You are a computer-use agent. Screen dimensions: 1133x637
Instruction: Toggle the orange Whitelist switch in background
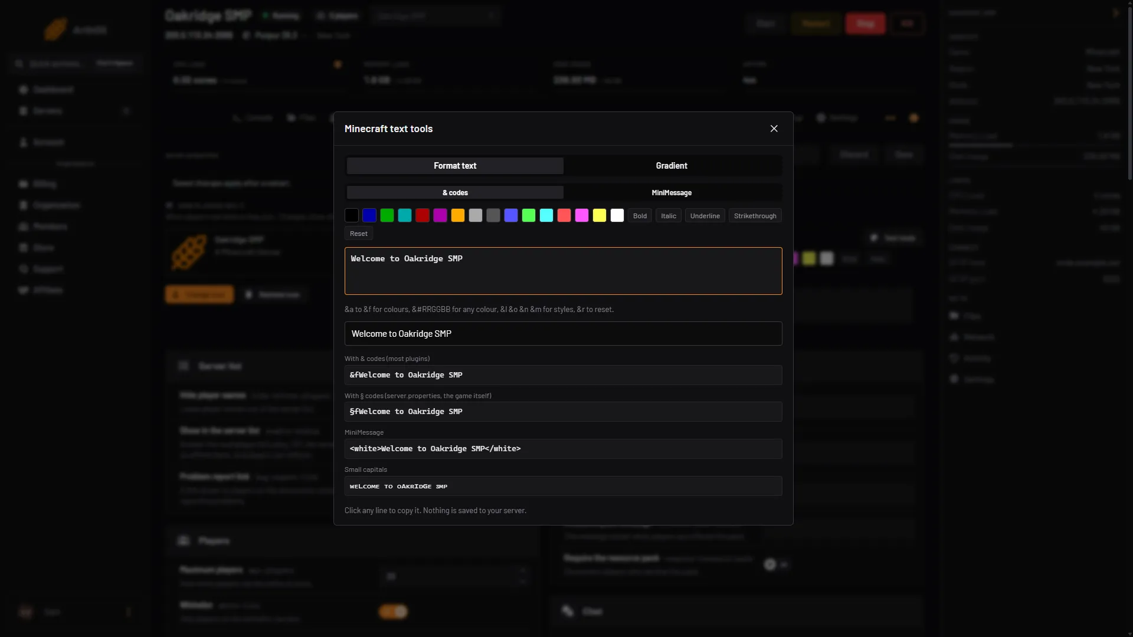(x=393, y=612)
